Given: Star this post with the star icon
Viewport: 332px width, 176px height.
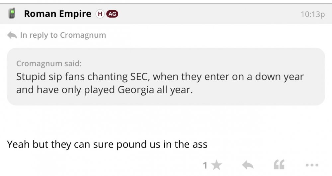Looking at the screenshot, I should [216, 165].
